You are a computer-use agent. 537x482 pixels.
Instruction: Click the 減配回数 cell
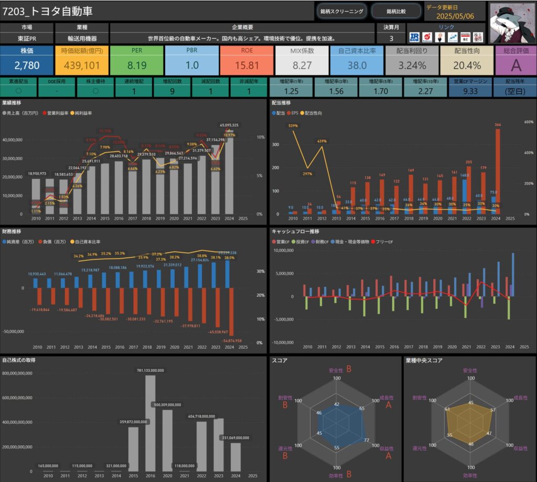211,88
